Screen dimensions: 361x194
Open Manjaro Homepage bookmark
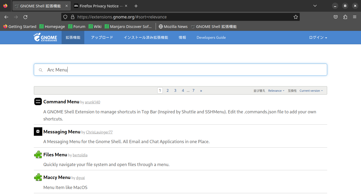click(x=52, y=27)
